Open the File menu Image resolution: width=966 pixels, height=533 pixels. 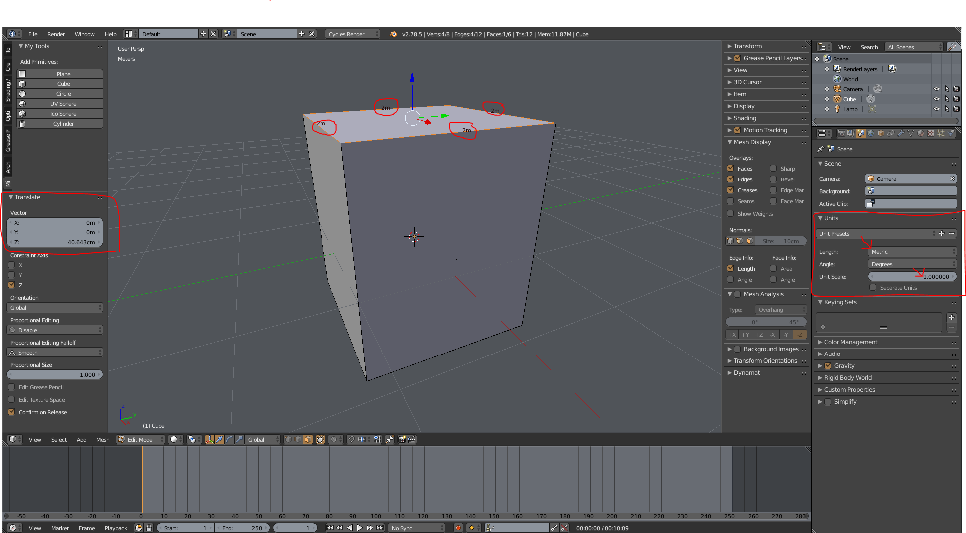(x=33, y=34)
